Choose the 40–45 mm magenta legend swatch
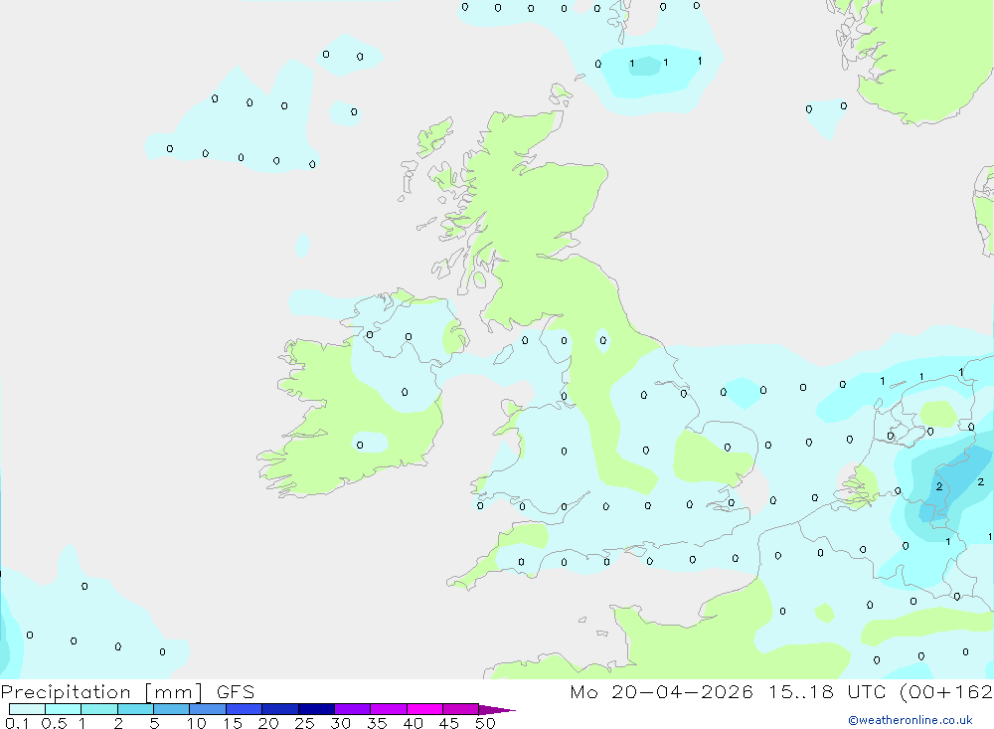Viewport: 994px width, 729px height. coord(424,709)
